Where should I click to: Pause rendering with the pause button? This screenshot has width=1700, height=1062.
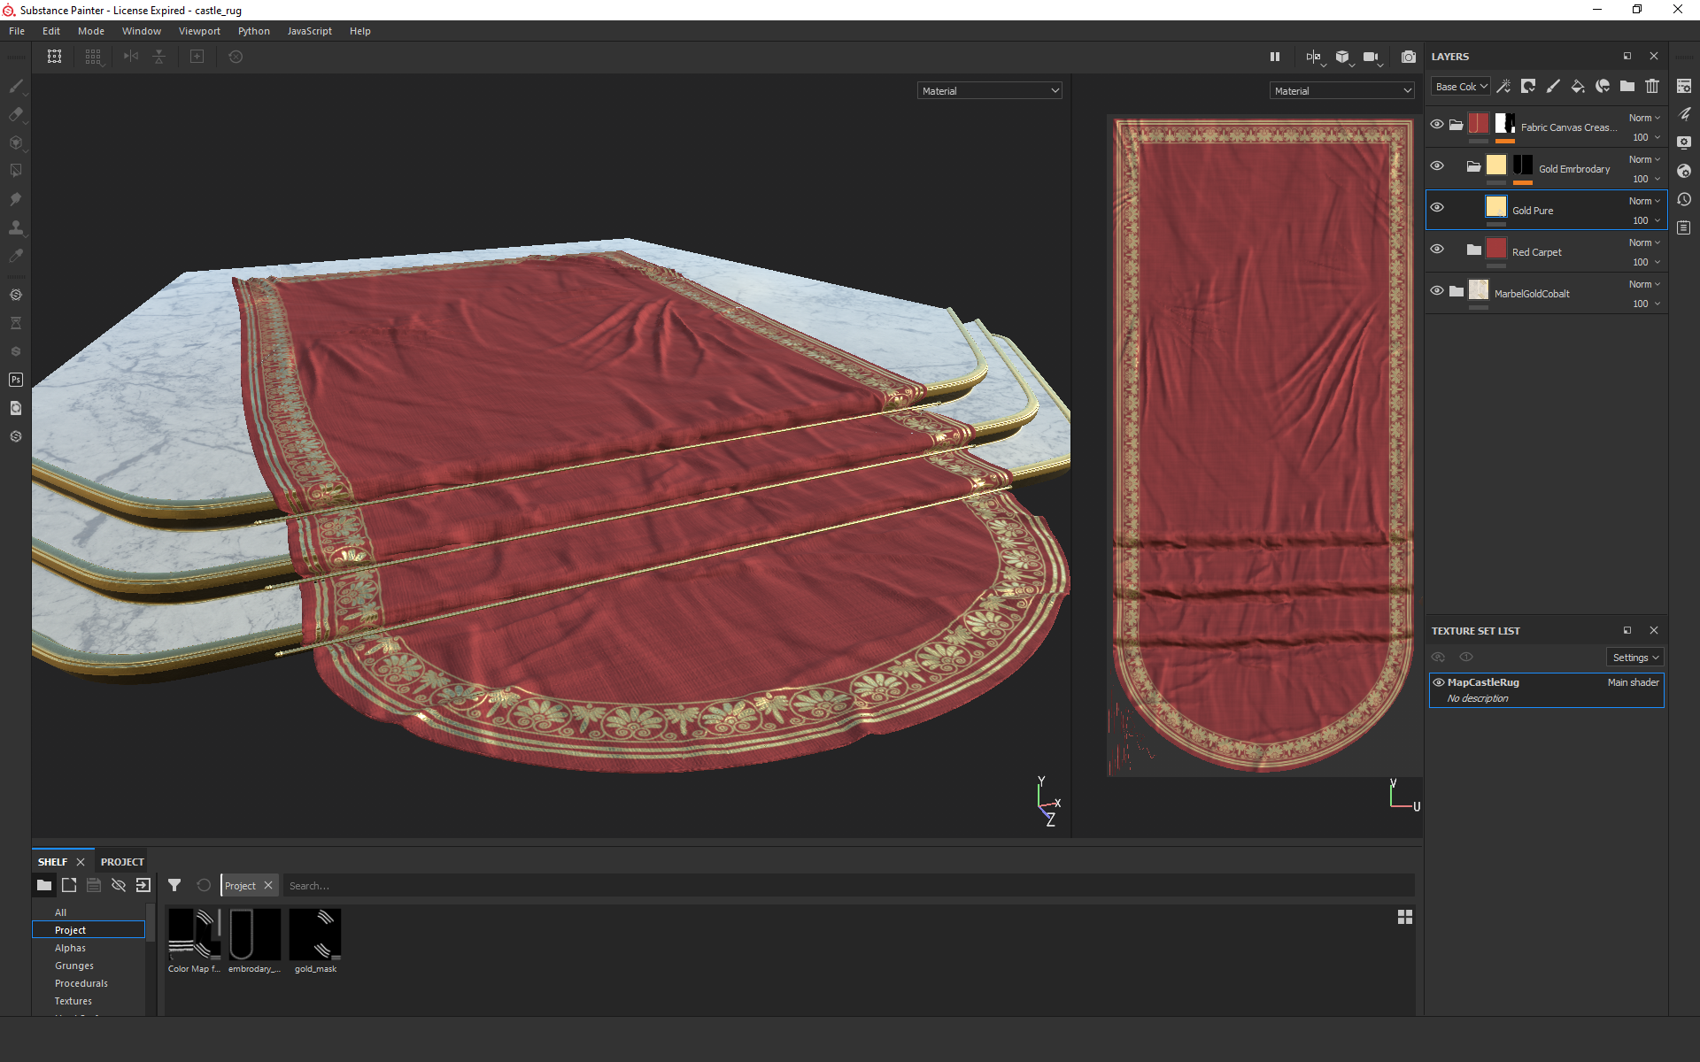click(x=1275, y=57)
